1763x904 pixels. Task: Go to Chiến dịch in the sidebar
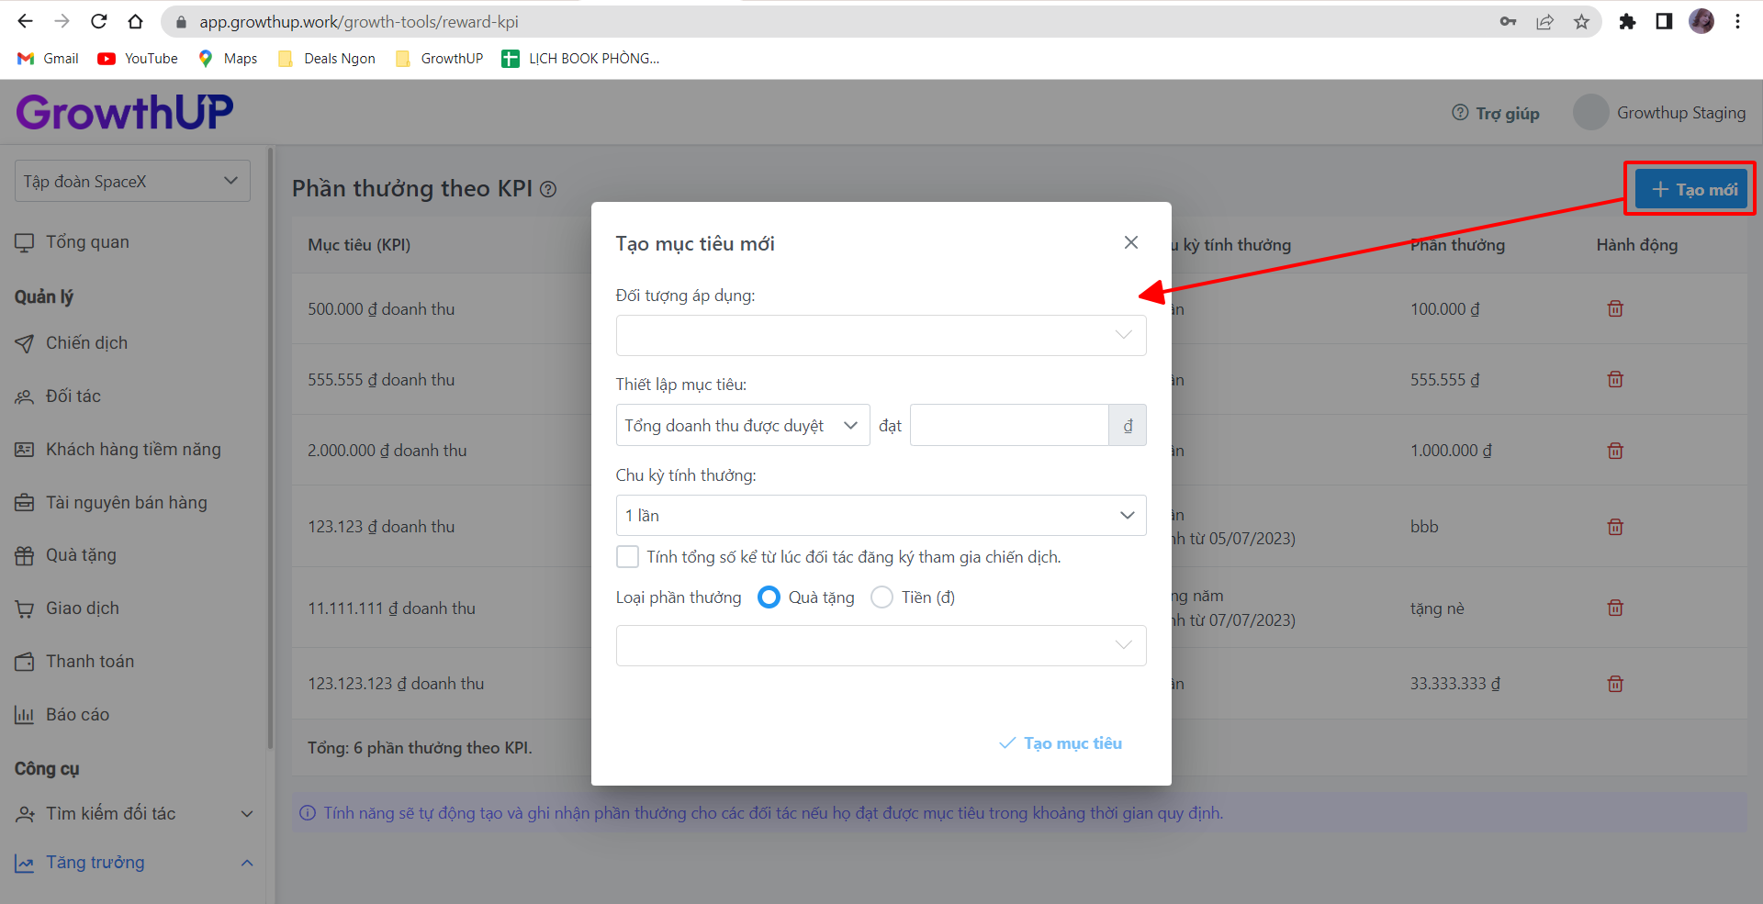click(x=86, y=343)
